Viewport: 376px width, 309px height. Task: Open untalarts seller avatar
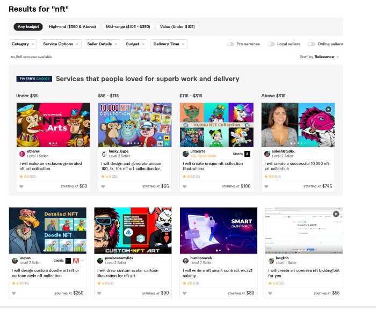(x=186, y=154)
